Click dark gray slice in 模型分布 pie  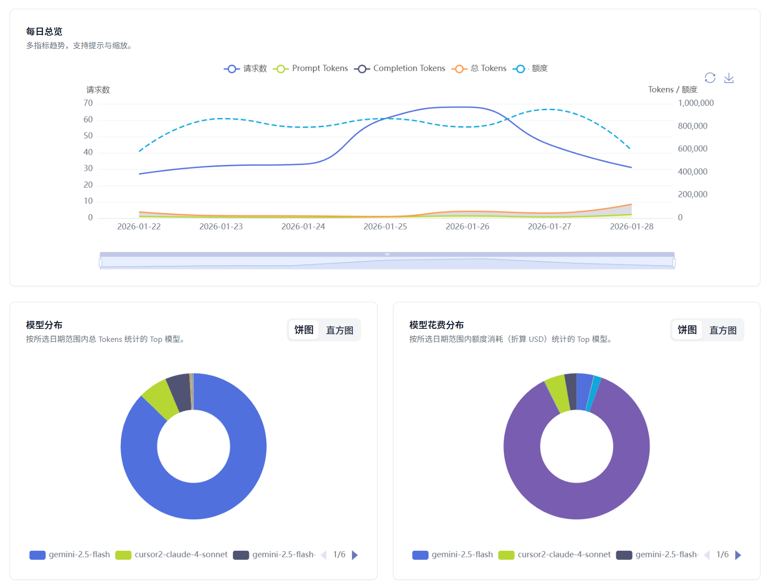pos(179,392)
